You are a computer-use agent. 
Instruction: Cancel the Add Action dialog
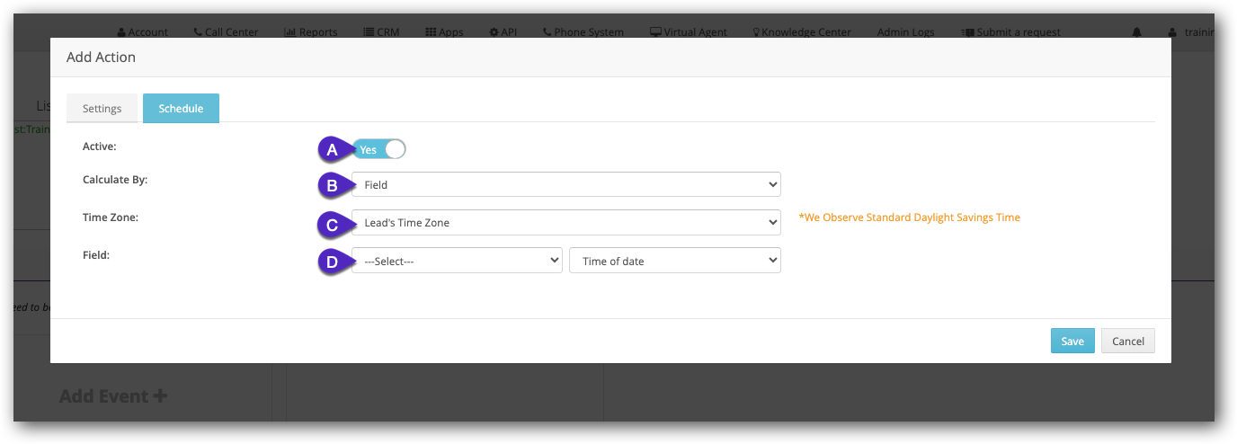coord(1128,341)
